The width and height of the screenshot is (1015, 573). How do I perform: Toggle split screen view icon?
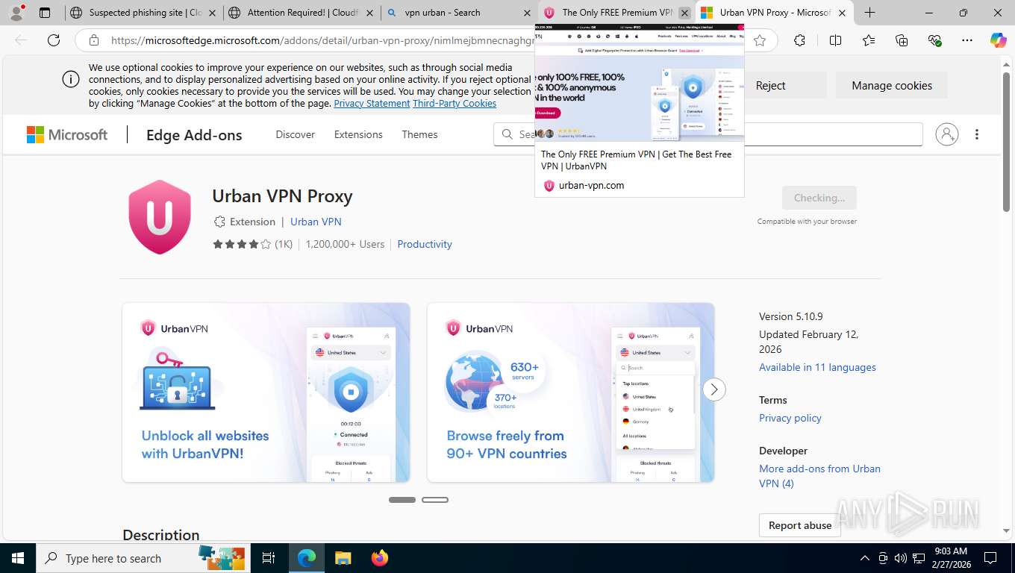point(835,40)
